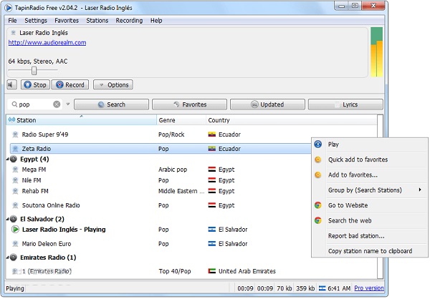Stop playback with the Stop button
The image size is (430, 299).
pyautogui.click(x=35, y=84)
